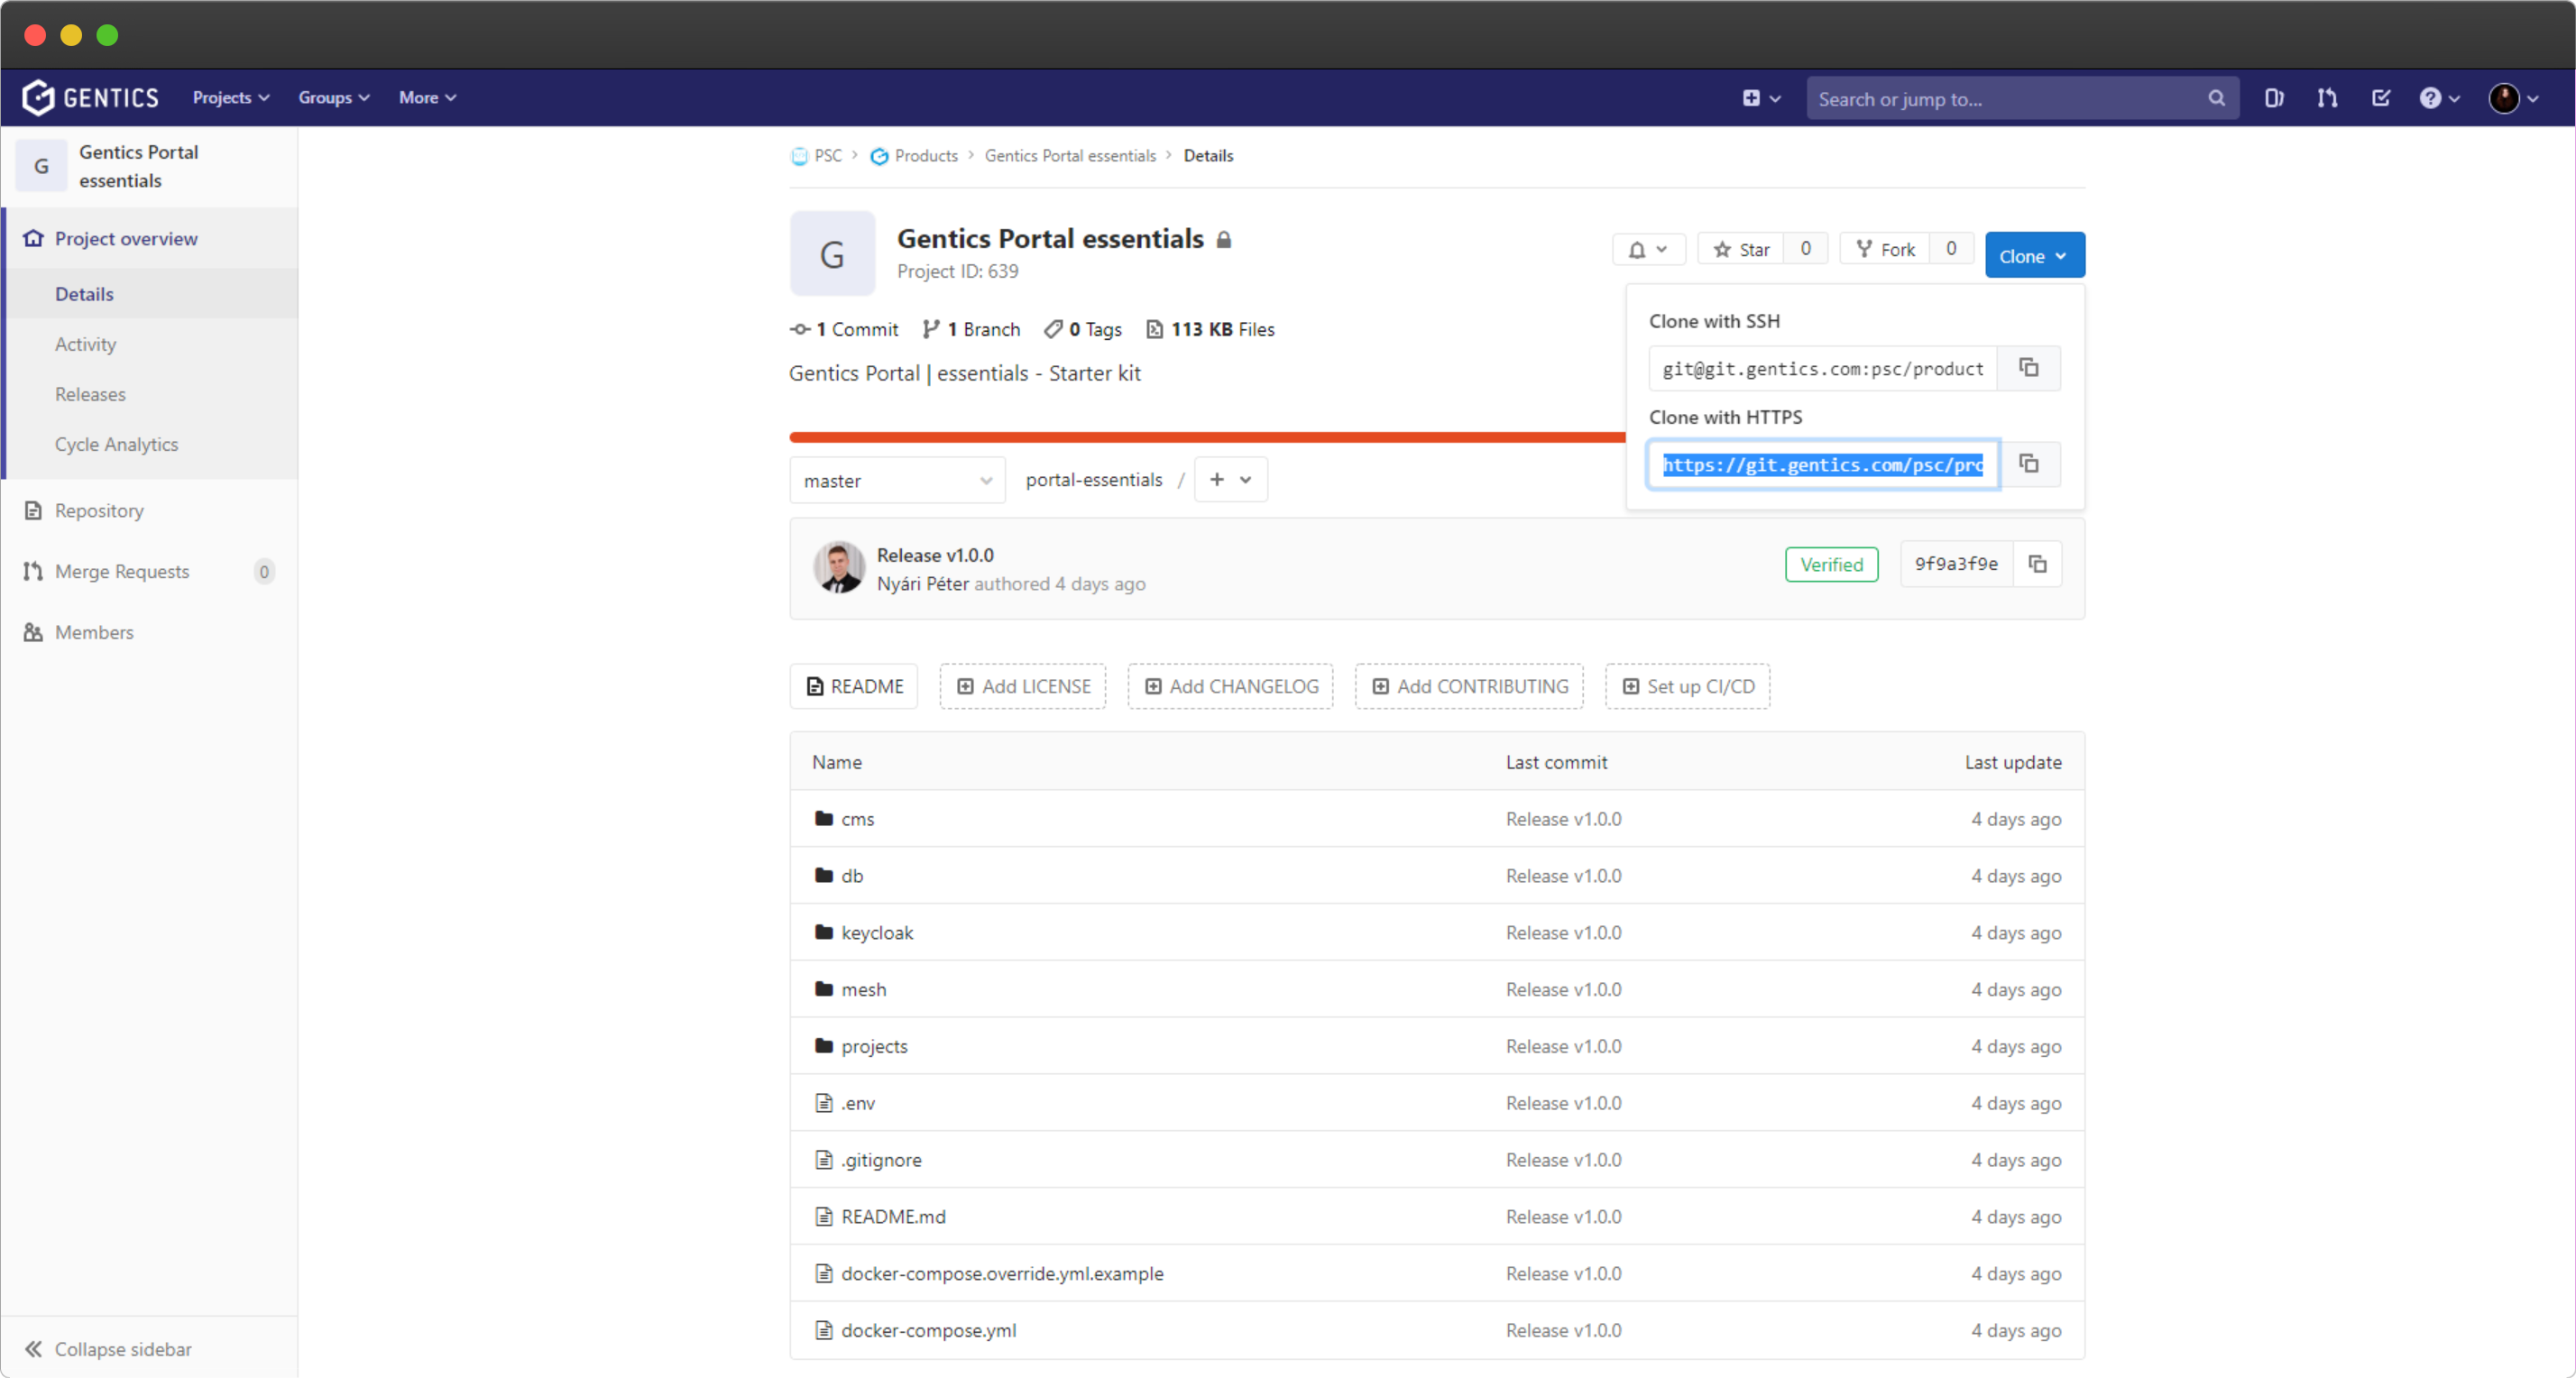Open the notification bell dropdown
This screenshot has height=1378, width=2576.
click(x=1647, y=249)
